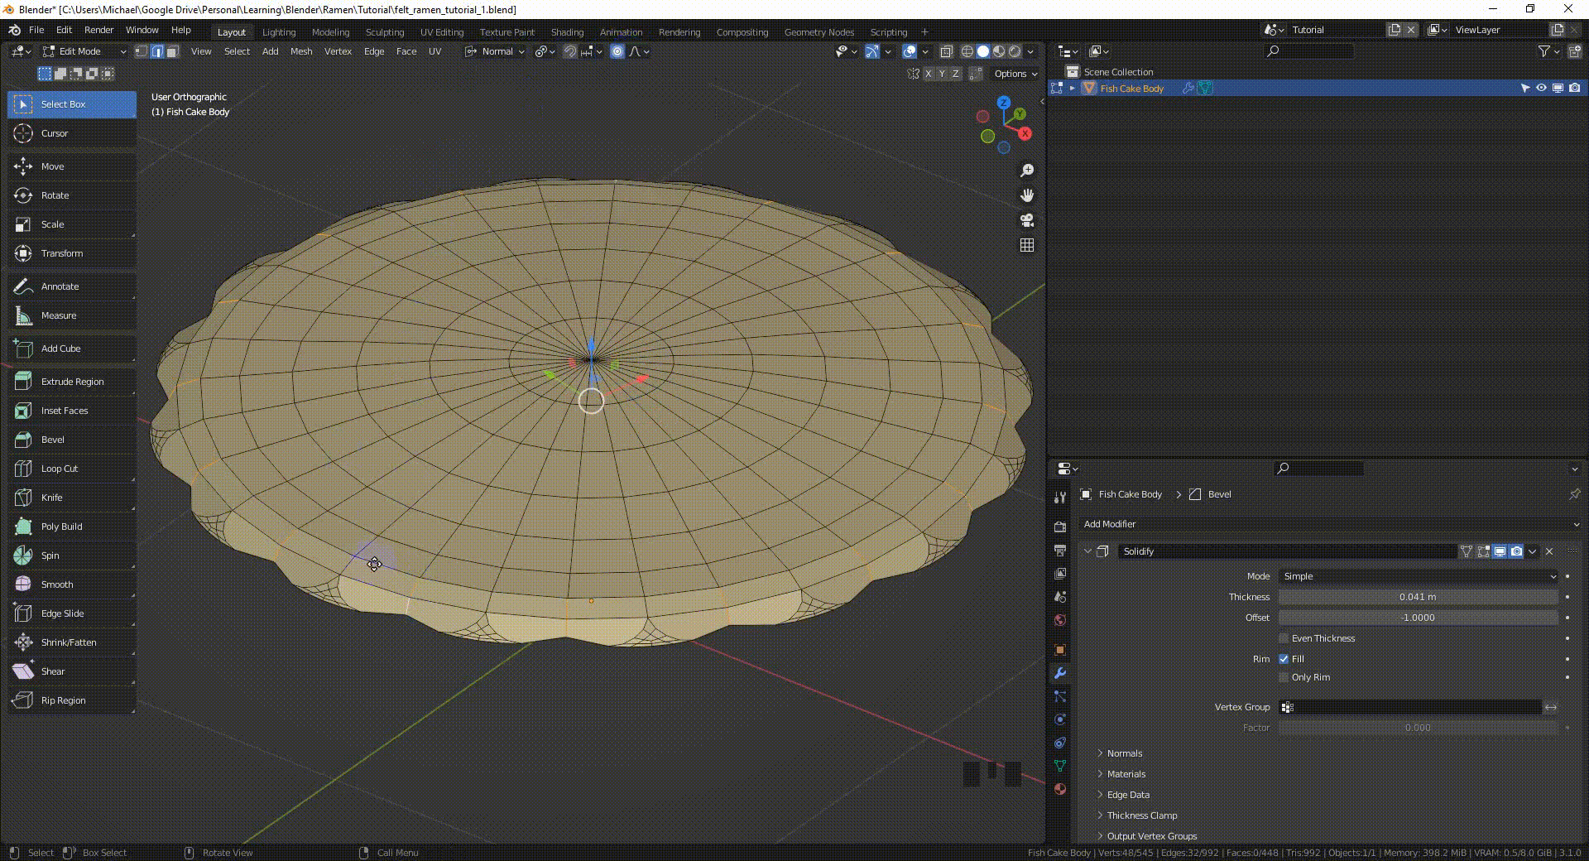The width and height of the screenshot is (1589, 861).
Task: Expand the Thickness Clamp section
Action: click(x=1141, y=815)
